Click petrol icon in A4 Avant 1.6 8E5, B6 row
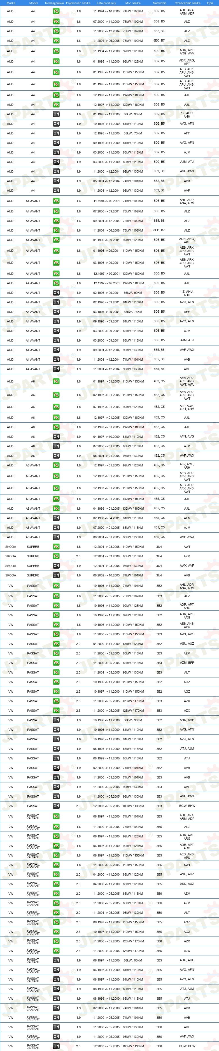219x1051 pixels. pyautogui.click(x=56, y=221)
